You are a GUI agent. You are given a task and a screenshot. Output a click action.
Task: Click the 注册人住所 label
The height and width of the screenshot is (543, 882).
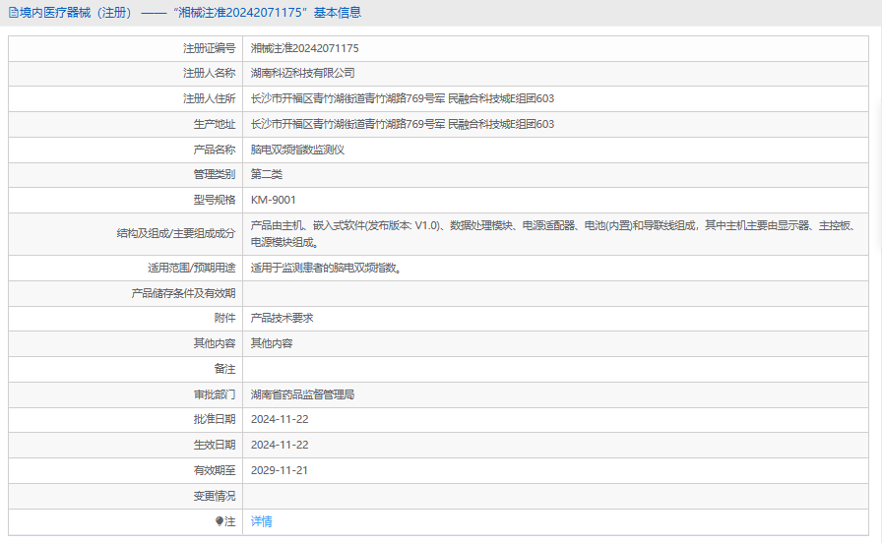pos(210,99)
